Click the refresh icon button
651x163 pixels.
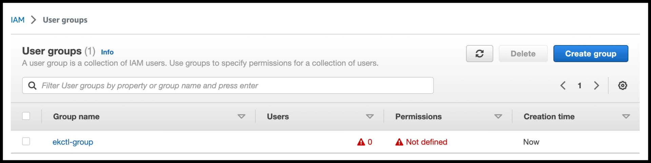click(x=479, y=53)
